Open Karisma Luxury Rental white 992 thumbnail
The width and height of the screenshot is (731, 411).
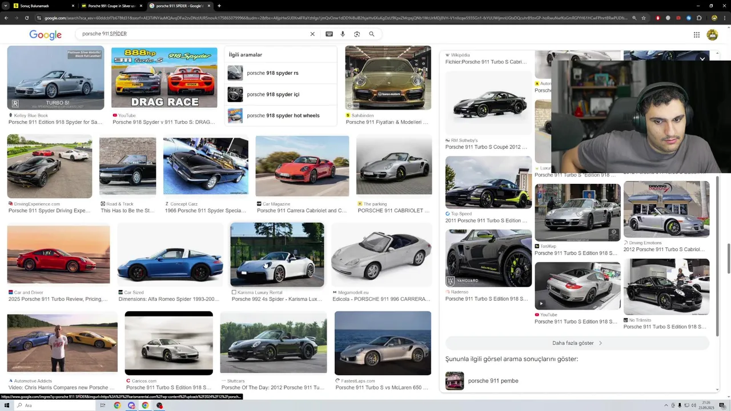277,255
